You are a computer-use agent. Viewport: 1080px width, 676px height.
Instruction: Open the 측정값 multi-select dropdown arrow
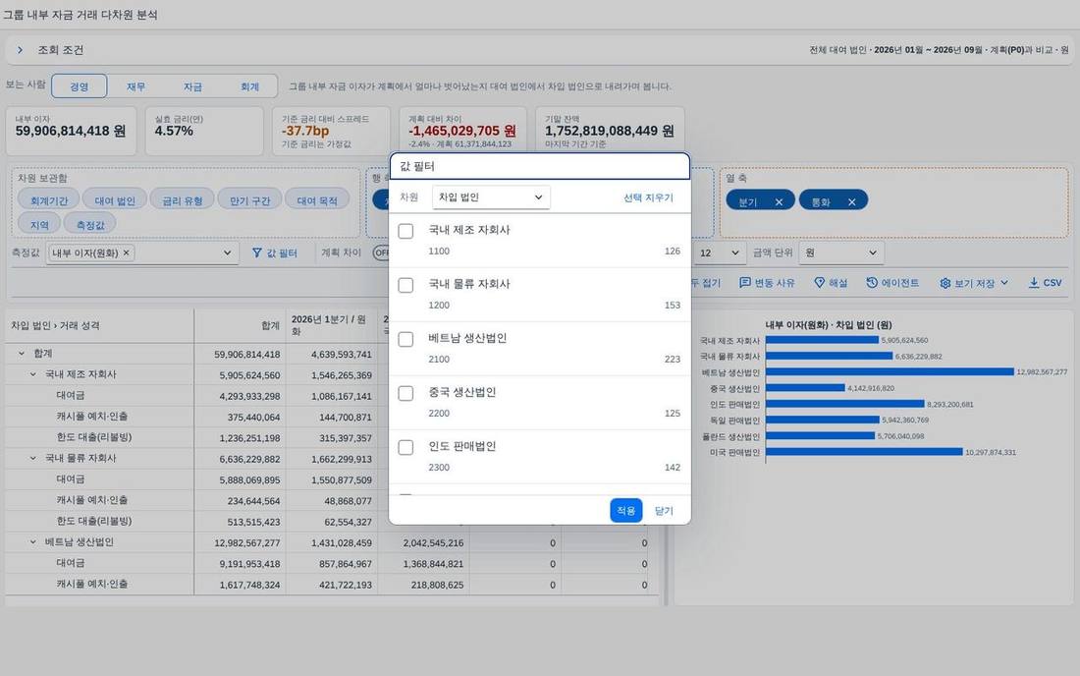tap(228, 253)
